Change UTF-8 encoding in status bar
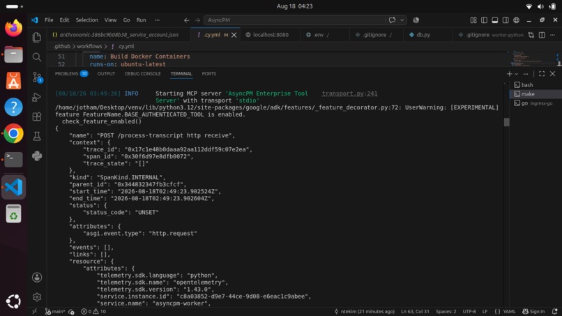Viewport: 562px width, 316px height. [x=469, y=311]
